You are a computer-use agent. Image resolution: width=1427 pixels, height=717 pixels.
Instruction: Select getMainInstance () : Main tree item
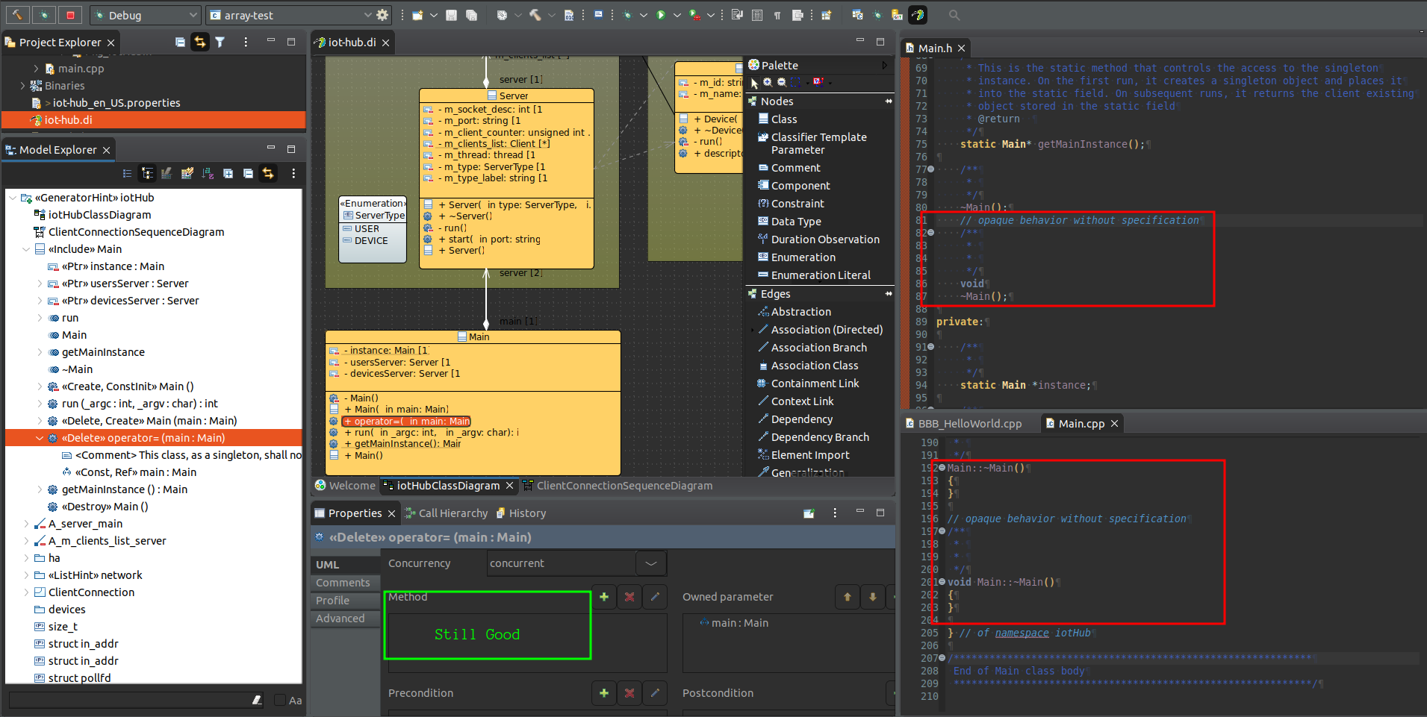point(124,489)
